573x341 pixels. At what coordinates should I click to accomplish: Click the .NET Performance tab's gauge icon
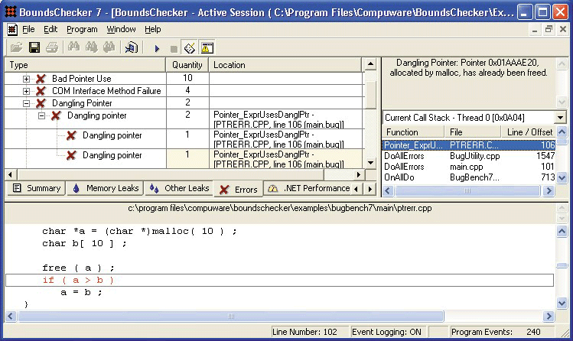click(273, 188)
